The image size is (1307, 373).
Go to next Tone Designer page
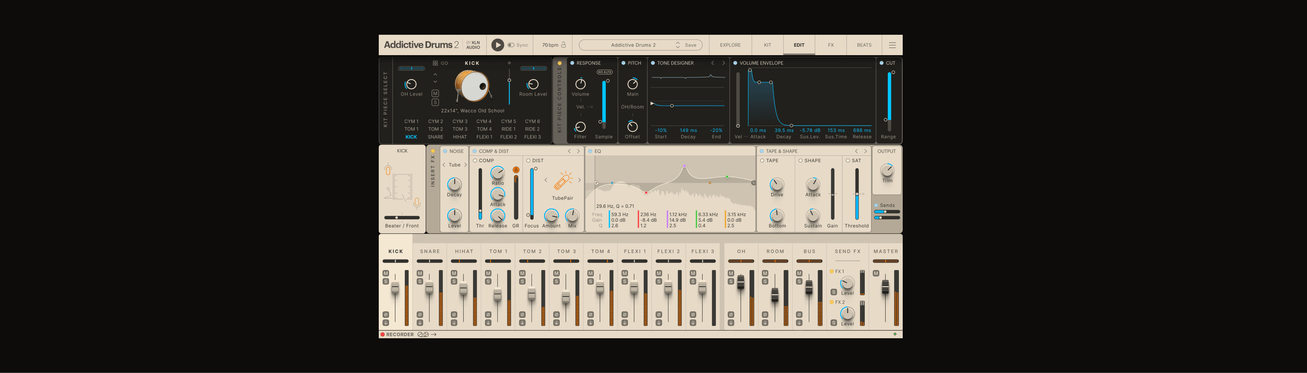[x=723, y=63]
